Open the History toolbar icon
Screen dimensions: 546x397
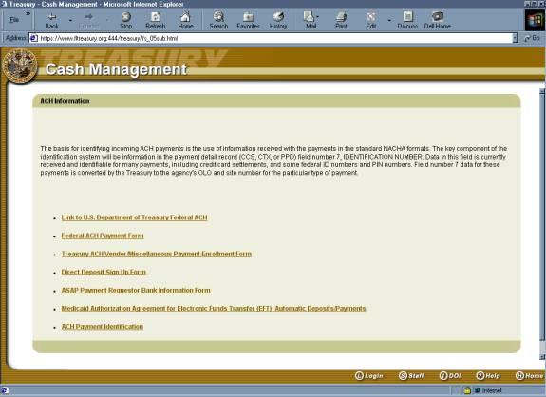pyautogui.click(x=278, y=21)
